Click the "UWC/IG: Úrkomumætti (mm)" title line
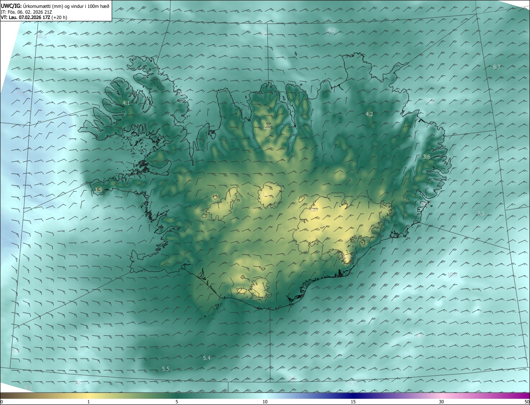 (55, 6)
